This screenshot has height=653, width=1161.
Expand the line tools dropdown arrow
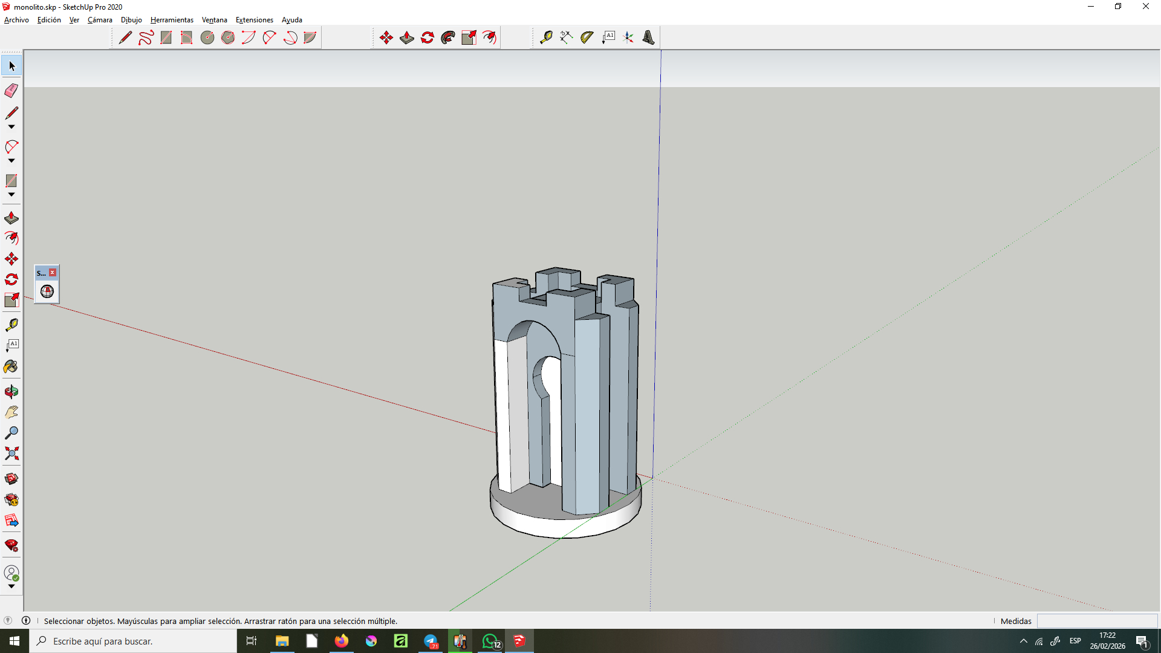coord(11,127)
